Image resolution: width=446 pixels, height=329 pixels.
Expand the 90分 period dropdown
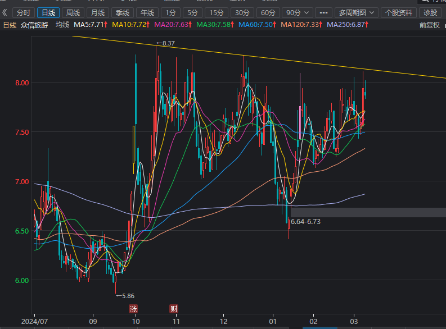[296, 12]
